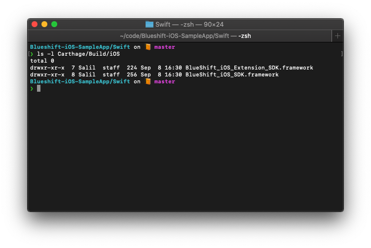Click the 'ls -l Carthage/Build/iOS' command text
This screenshot has width=371, height=248.
(78, 54)
